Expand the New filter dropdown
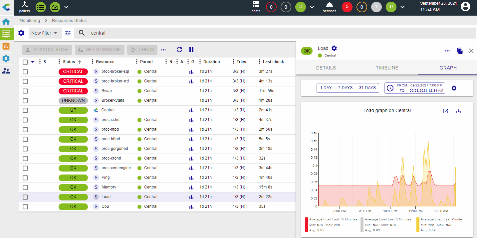This screenshot has width=477, height=238. coord(44,33)
